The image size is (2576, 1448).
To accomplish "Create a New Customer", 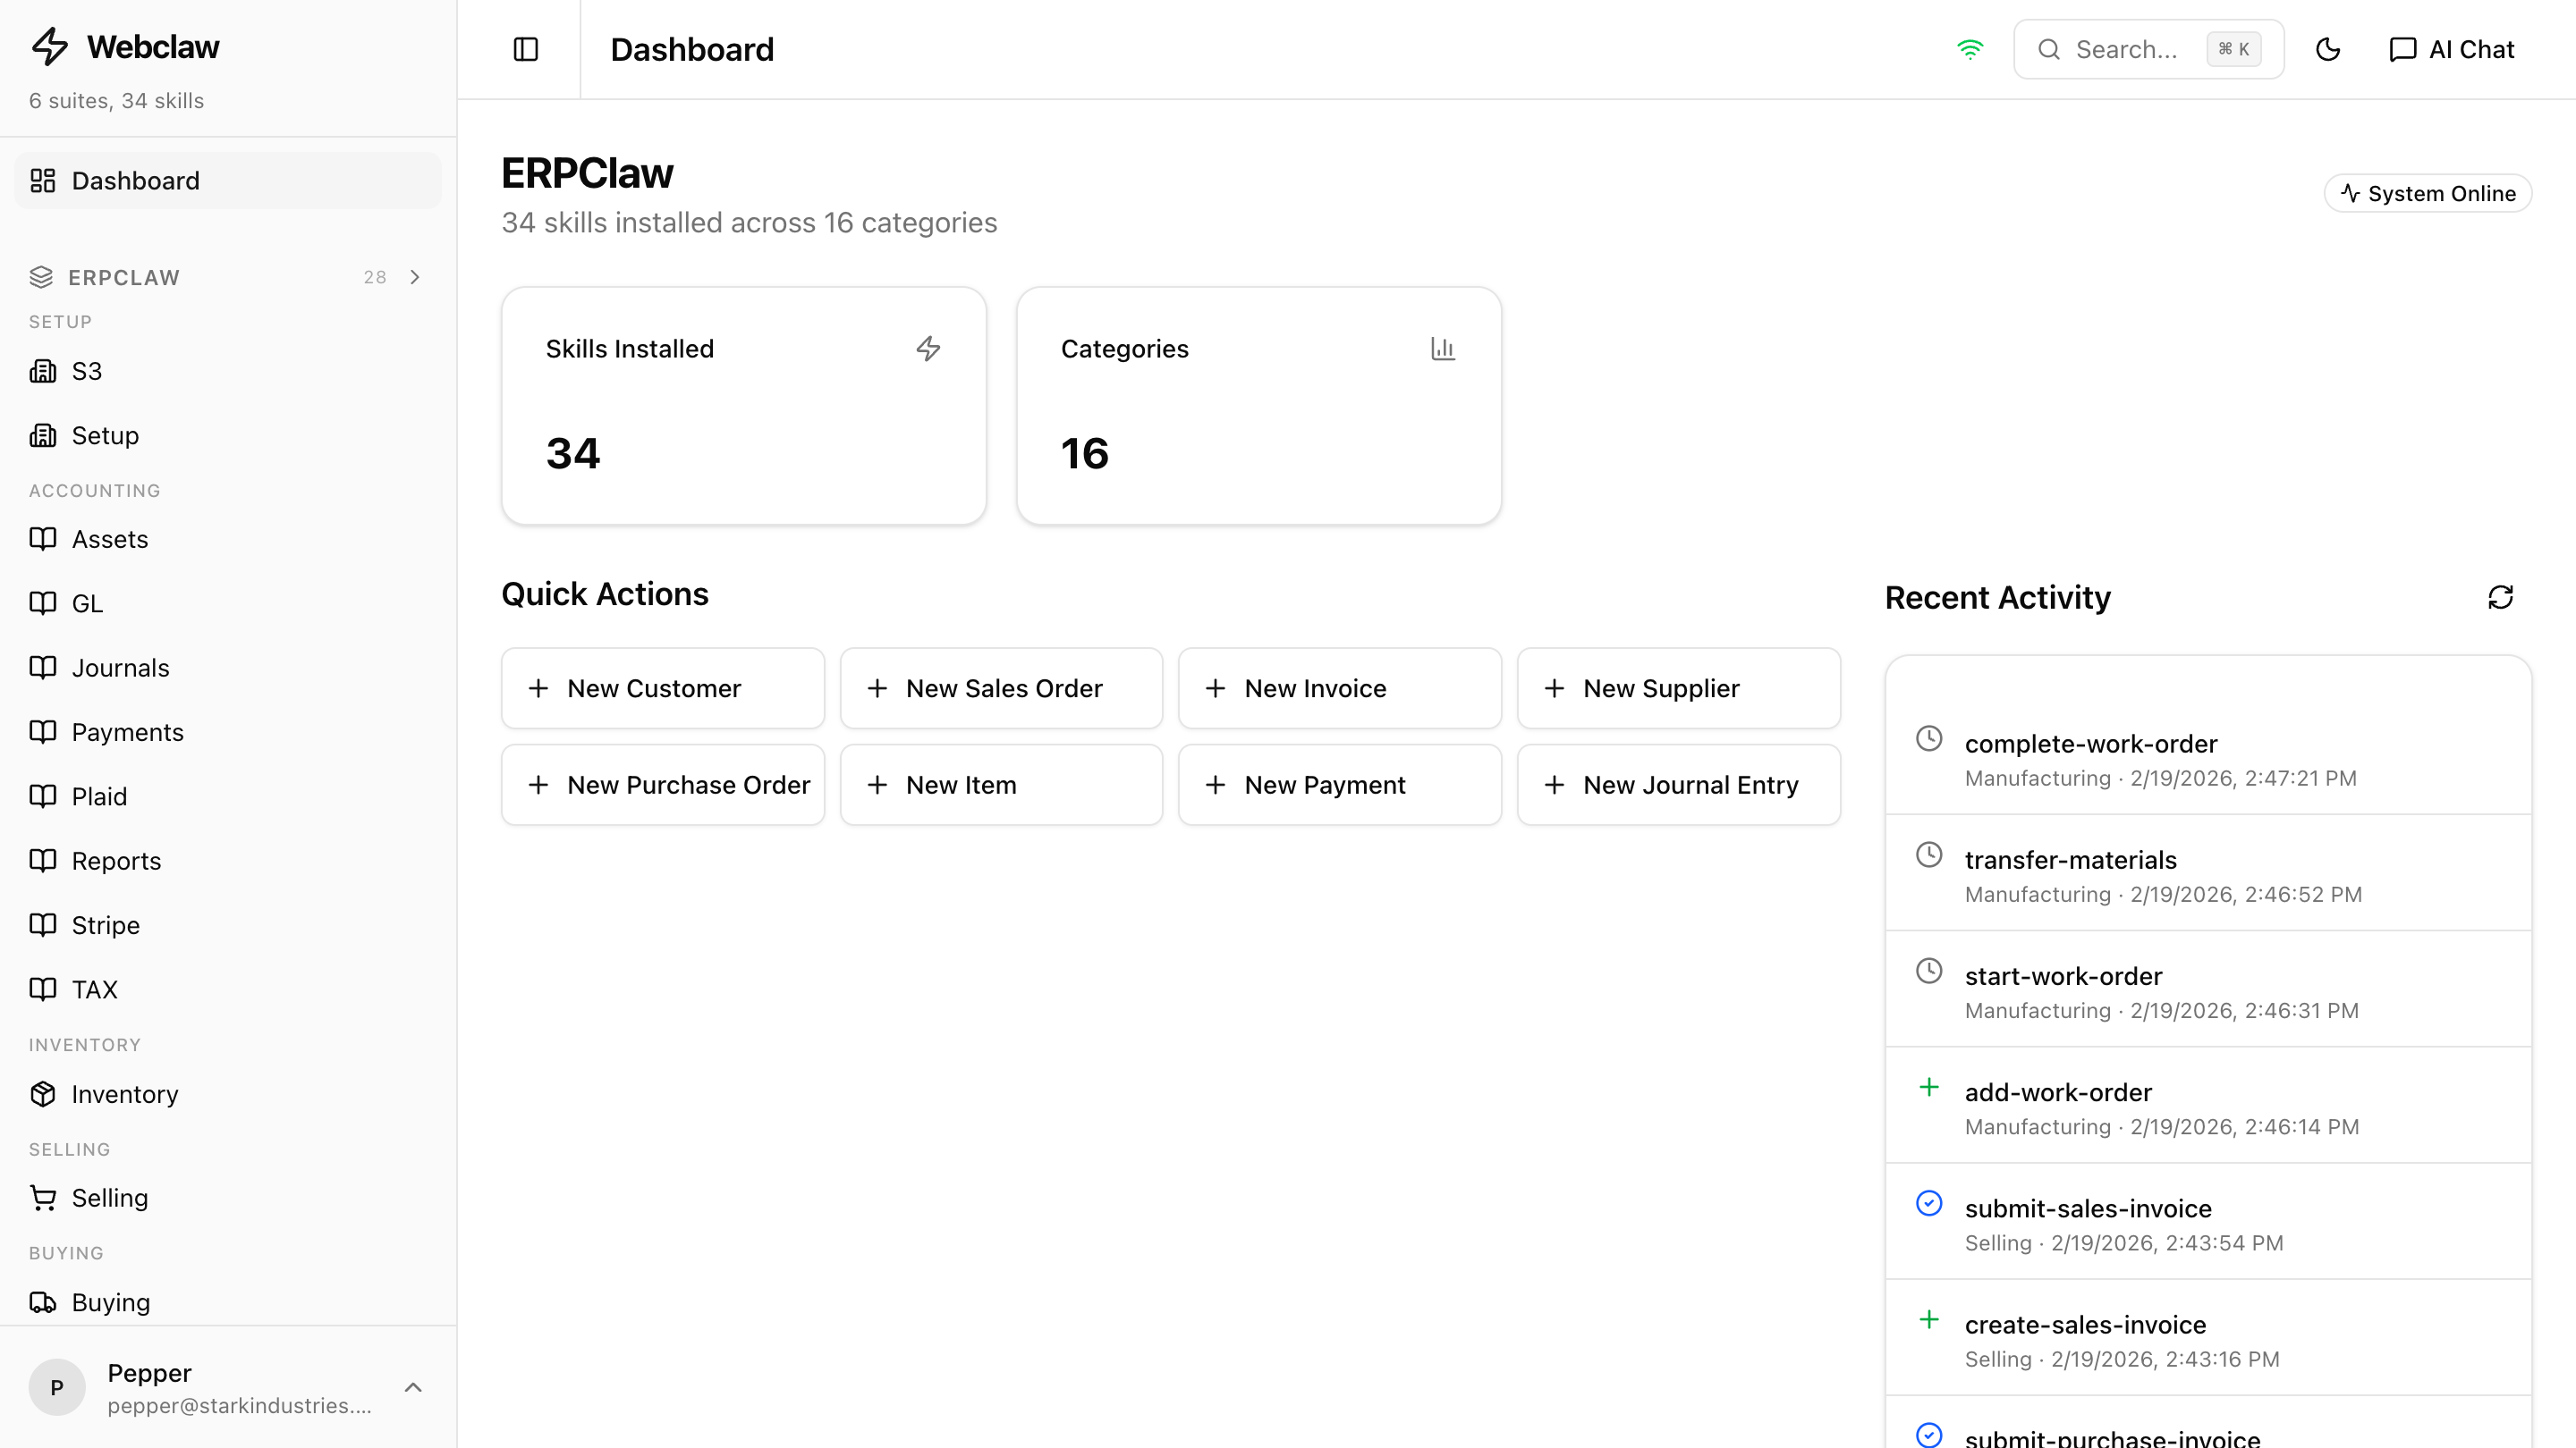I will click(663, 688).
